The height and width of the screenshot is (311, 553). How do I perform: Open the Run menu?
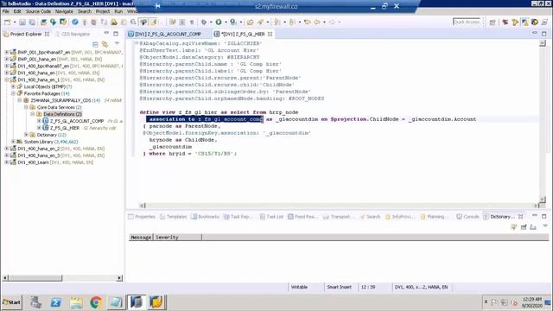tap(118, 11)
